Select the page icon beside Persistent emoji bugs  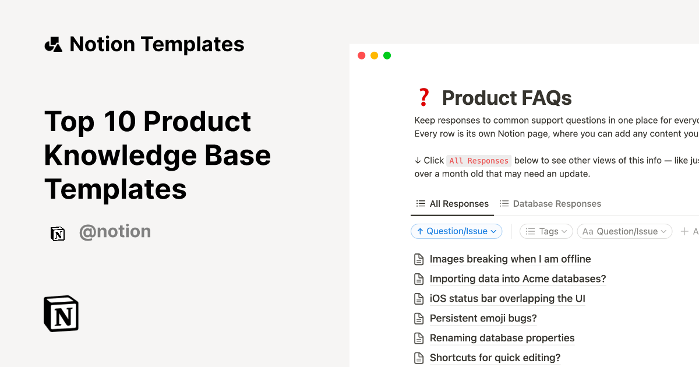click(x=419, y=318)
